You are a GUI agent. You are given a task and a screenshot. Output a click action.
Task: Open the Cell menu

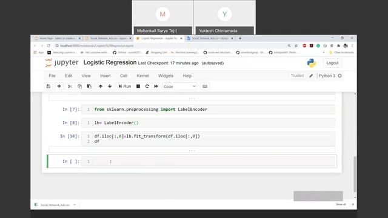click(124, 76)
